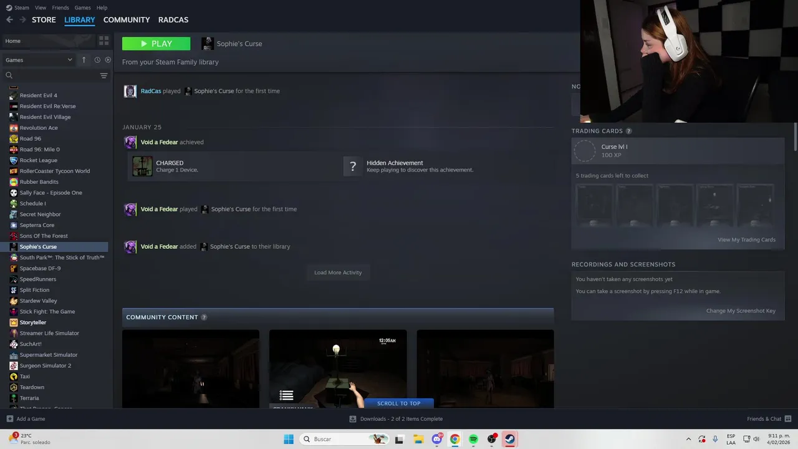
Task: Show hidden system tray icons
Action: 688,439
